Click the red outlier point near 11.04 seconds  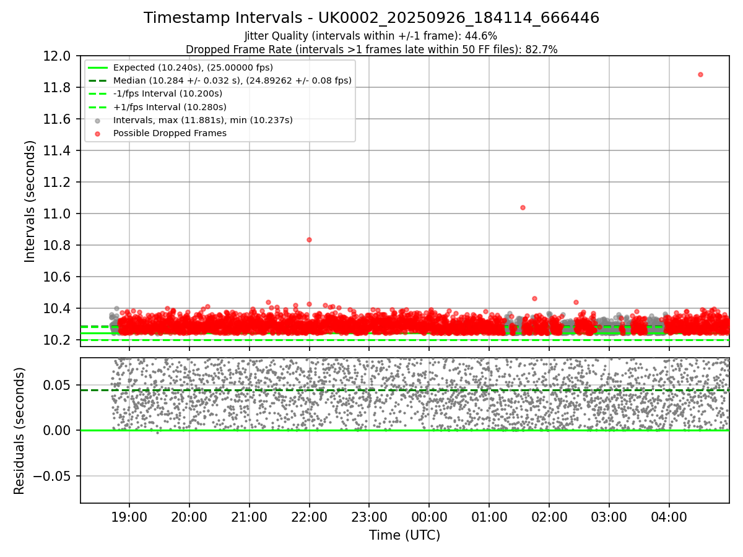pos(523,207)
